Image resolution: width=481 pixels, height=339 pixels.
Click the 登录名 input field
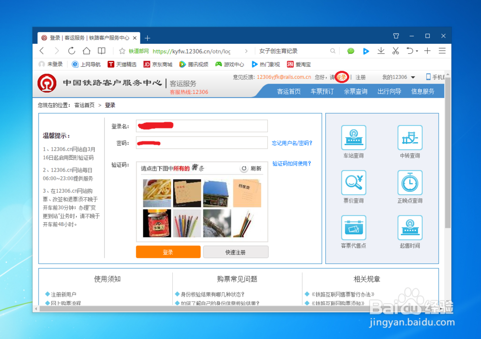tap(202, 126)
